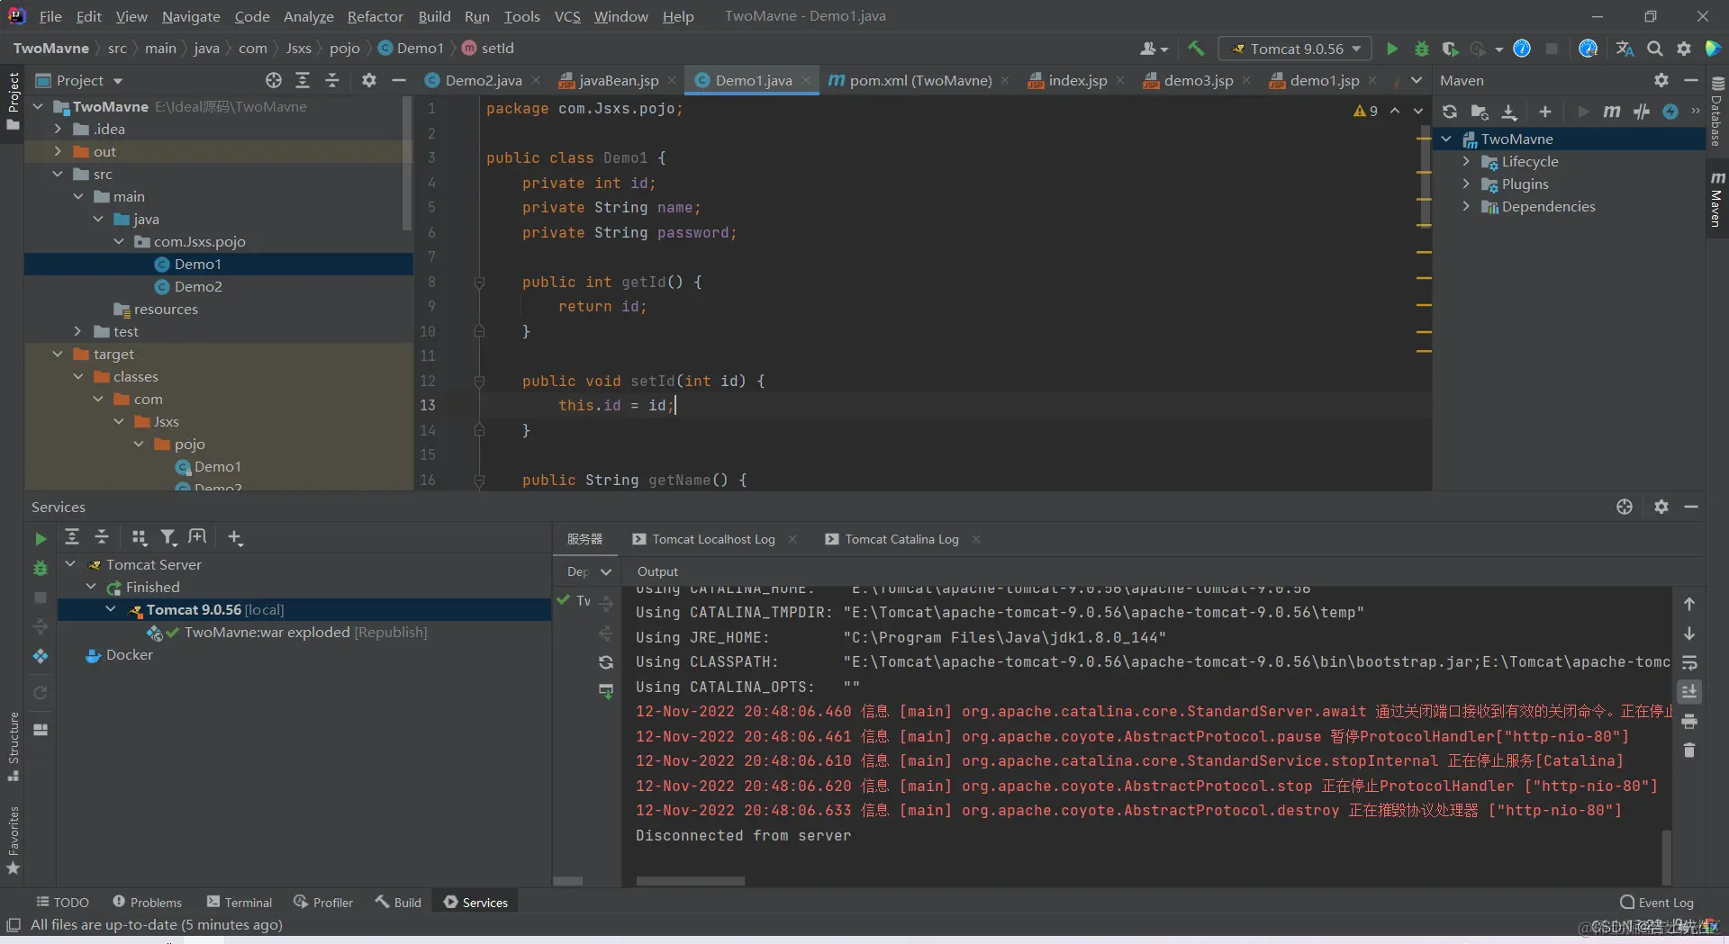1729x944 pixels.
Task: Click the Project tree vertical scrollbar
Action: (408, 162)
